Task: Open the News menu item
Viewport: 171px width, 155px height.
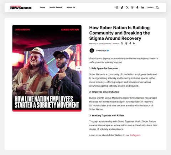Action: pyautogui.click(x=42, y=7)
